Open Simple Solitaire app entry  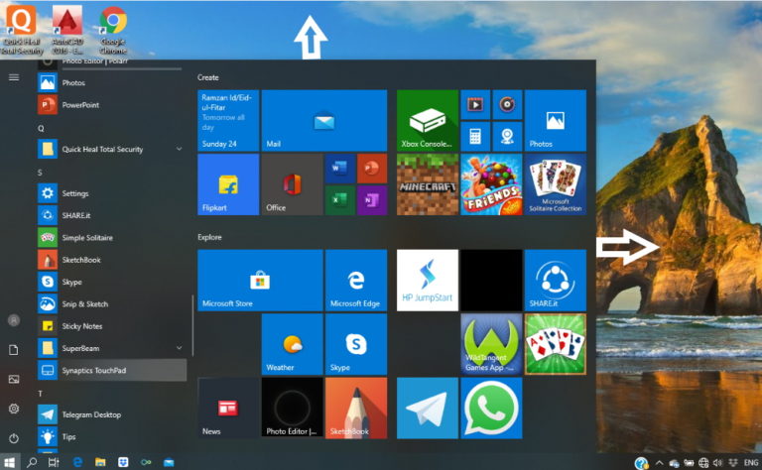111,237
